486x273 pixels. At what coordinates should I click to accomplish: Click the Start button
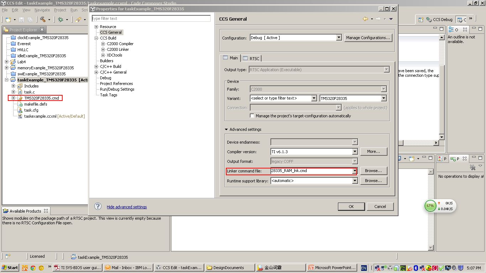click(10, 268)
